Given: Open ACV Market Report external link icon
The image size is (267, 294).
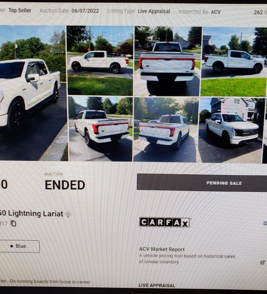Looking at the screenshot, I should (263, 262).
